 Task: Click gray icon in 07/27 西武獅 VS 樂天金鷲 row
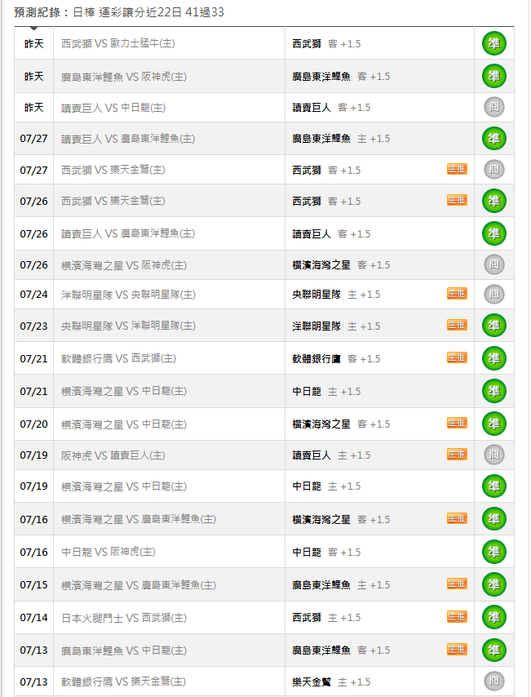click(x=494, y=170)
